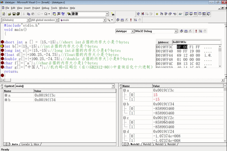Open the Context main() dropdown
This screenshot has height=151, width=227.
click(x=113, y=86)
